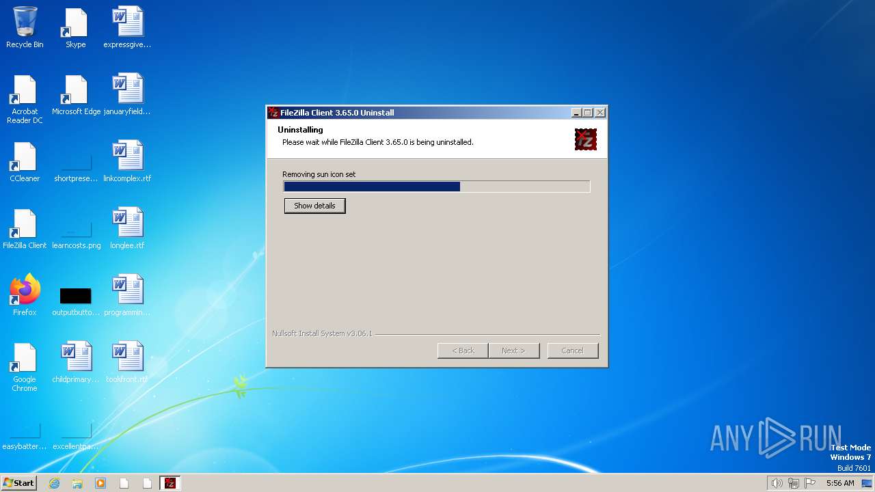Click the disabled Next button

tap(514, 351)
